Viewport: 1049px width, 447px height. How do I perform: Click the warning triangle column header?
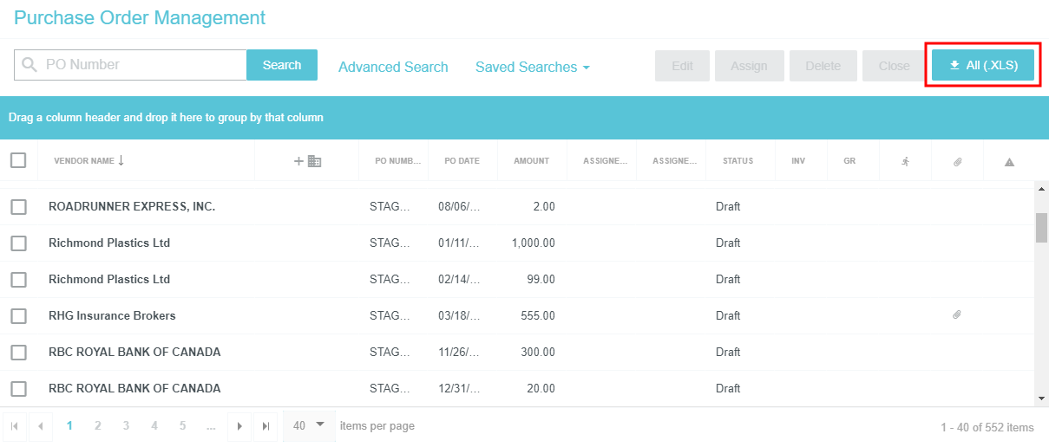1009,162
